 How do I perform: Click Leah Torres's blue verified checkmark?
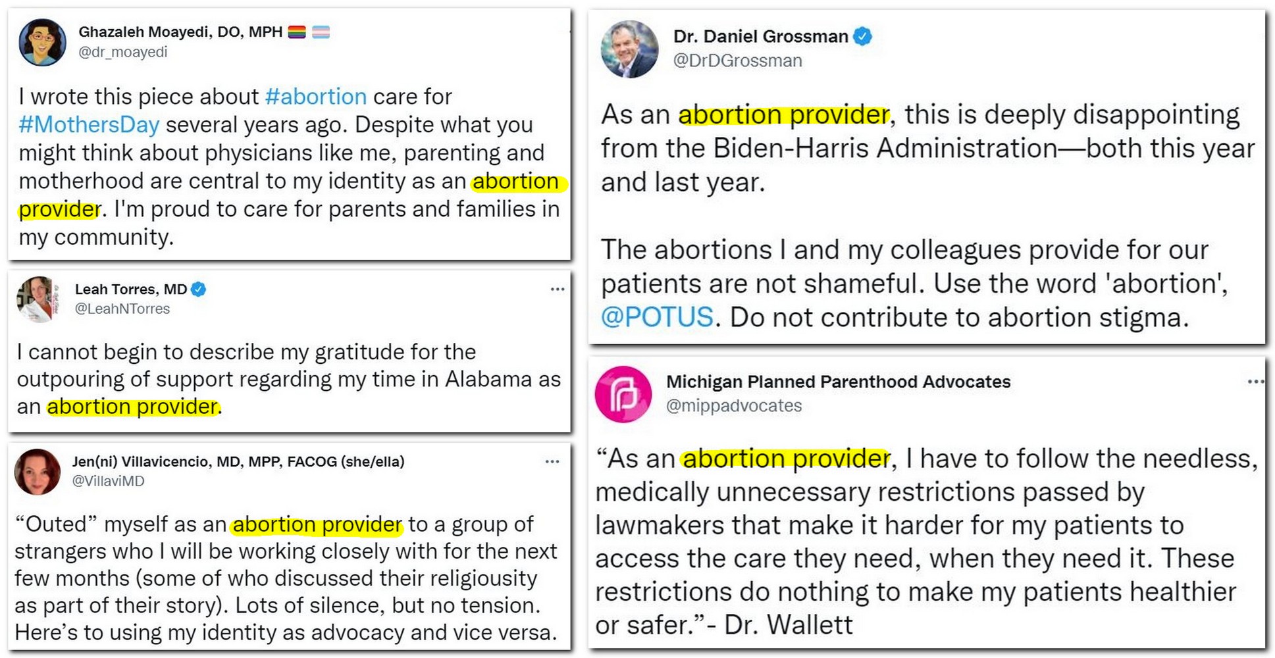click(x=198, y=289)
